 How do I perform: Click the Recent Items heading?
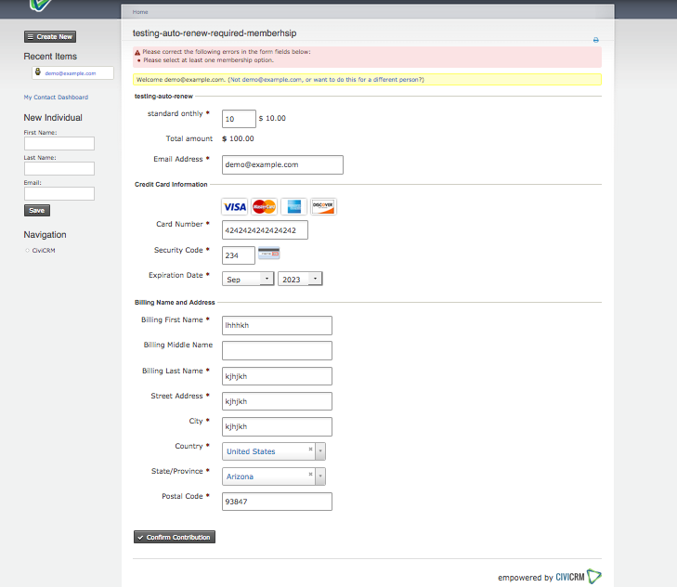[50, 57]
